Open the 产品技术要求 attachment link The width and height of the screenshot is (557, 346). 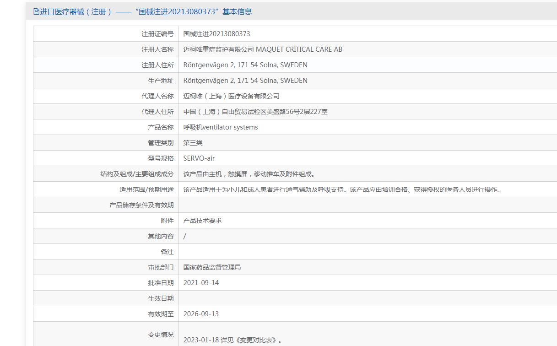point(202,221)
